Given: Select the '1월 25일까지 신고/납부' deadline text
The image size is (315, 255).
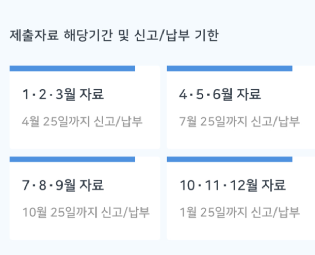Looking at the screenshot, I should coord(239,212).
